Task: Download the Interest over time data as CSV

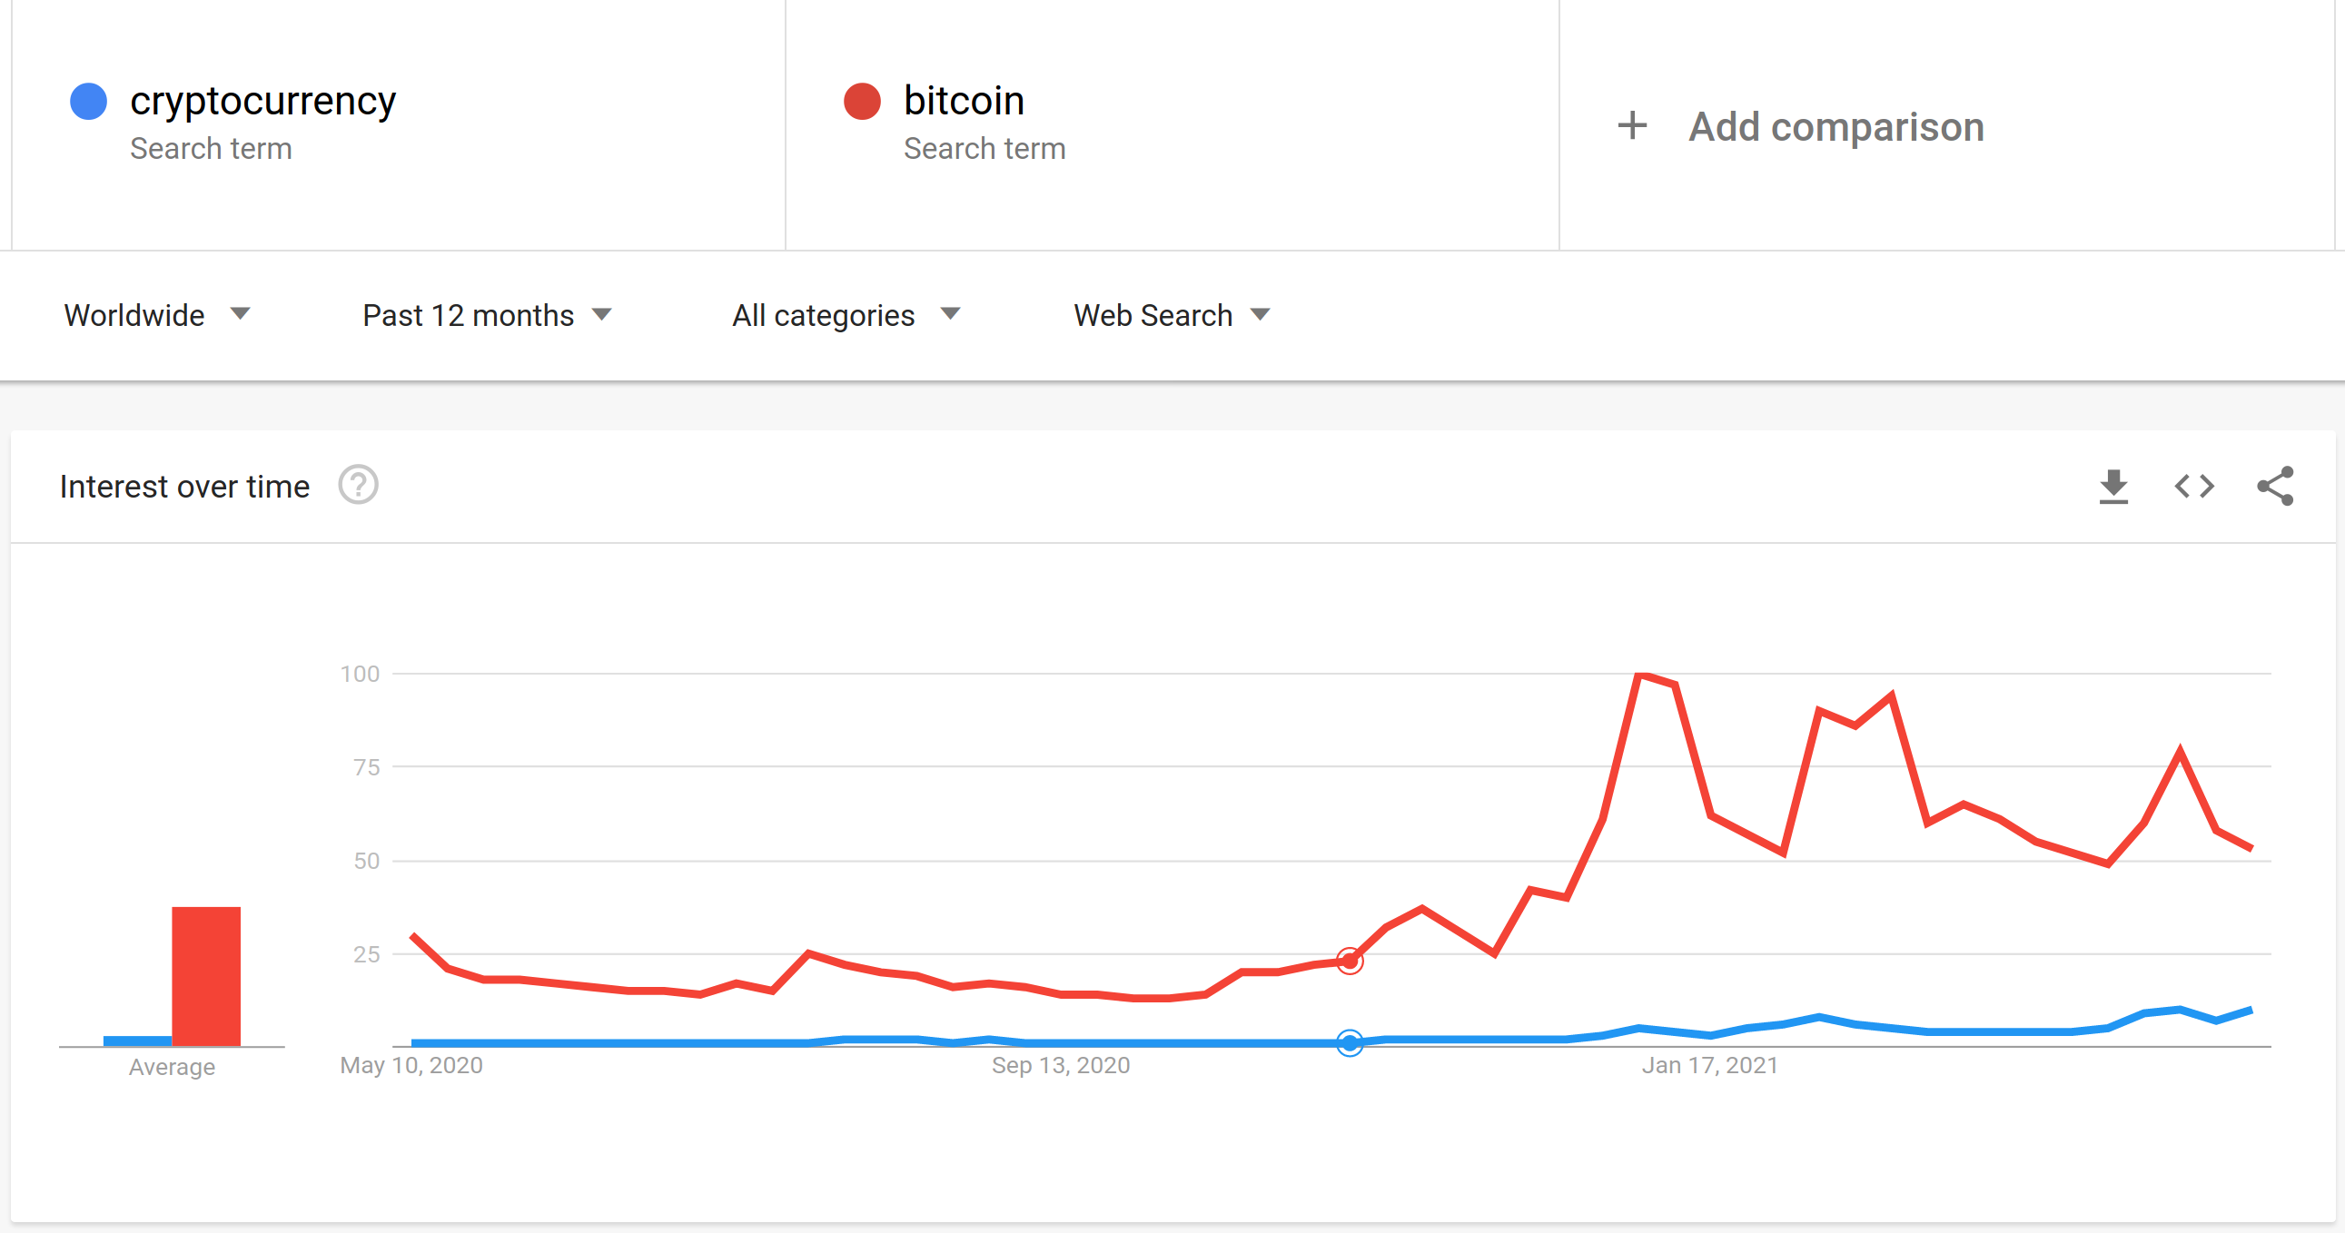Action: pos(2113,486)
